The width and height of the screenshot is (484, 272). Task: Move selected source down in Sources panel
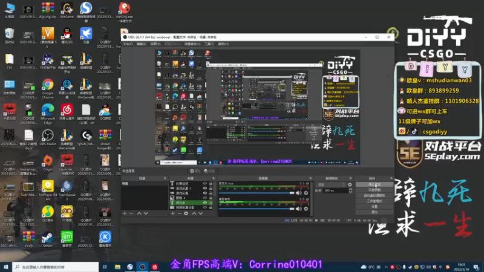(201, 213)
